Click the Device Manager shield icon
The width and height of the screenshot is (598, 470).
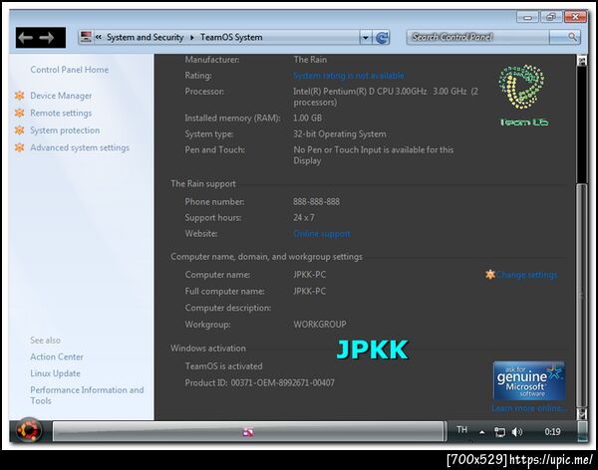click(x=20, y=96)
